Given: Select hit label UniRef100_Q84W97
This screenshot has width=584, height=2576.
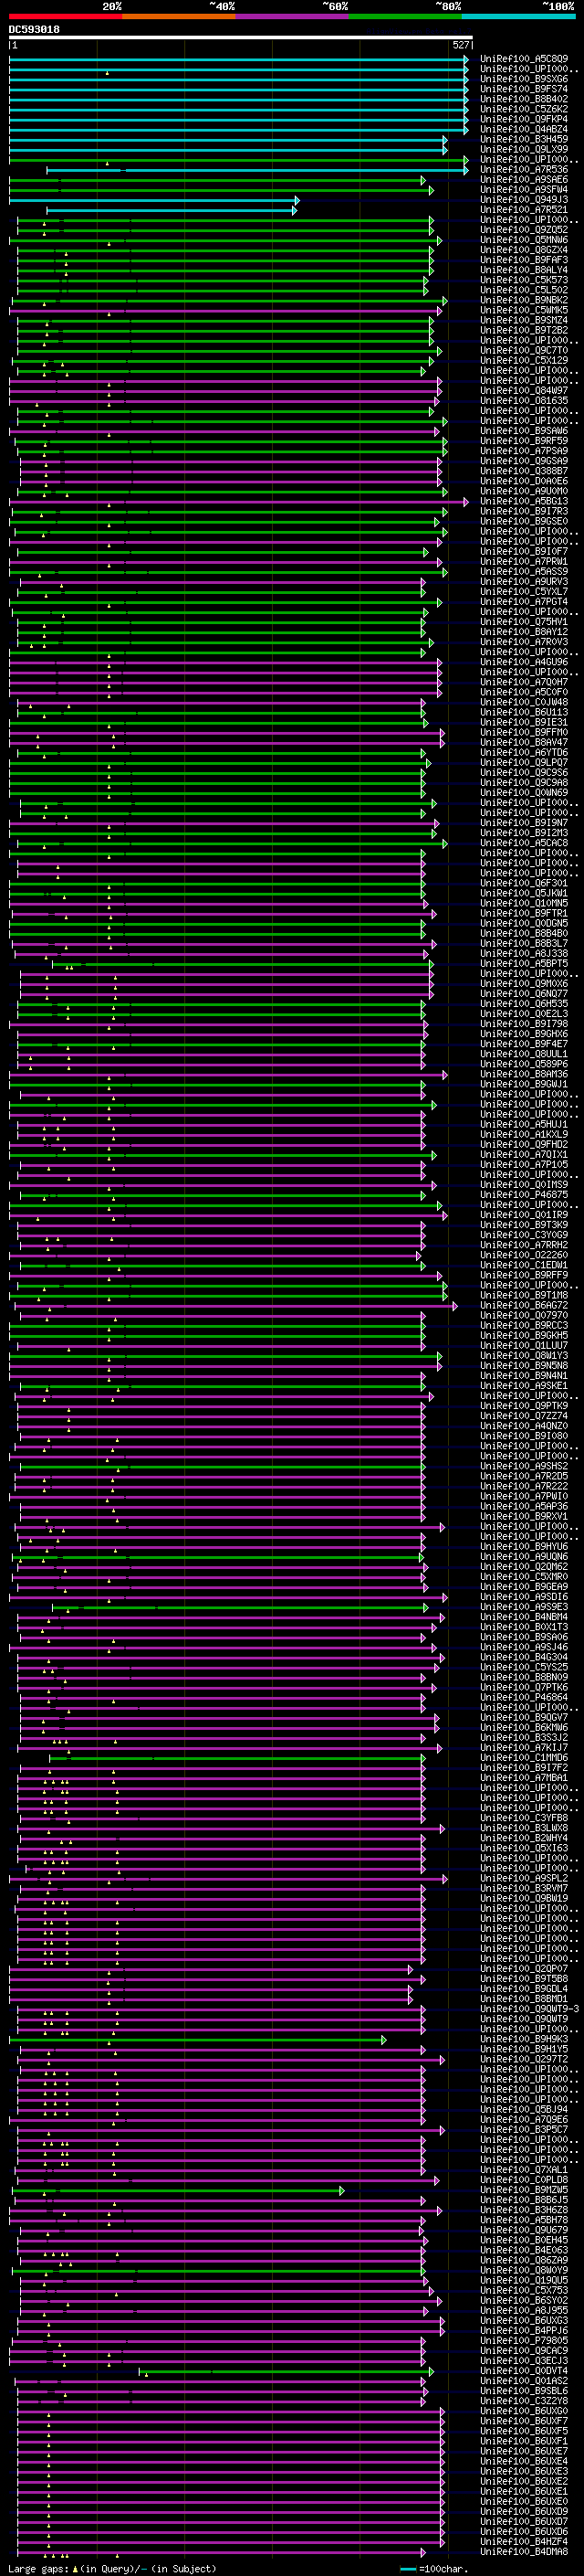Looking at the screenshot, I should point(524,391).
